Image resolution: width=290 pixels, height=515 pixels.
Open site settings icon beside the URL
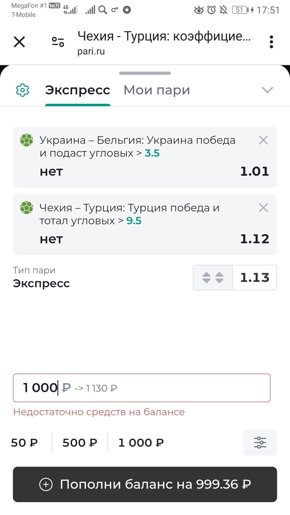58,42
